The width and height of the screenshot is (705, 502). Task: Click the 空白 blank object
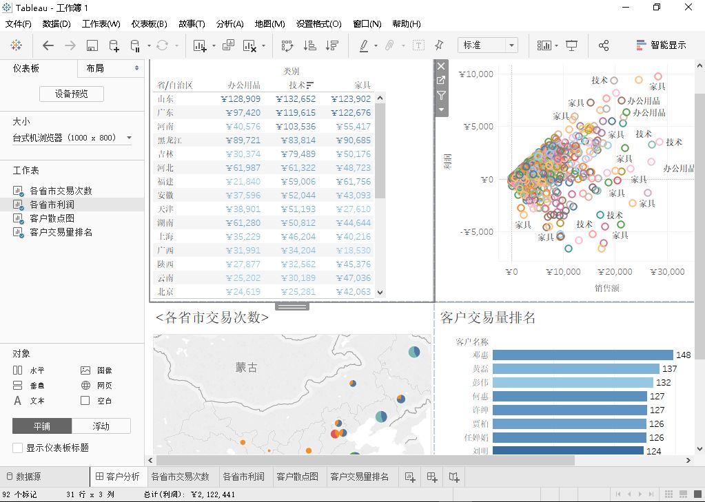[96, 401]
